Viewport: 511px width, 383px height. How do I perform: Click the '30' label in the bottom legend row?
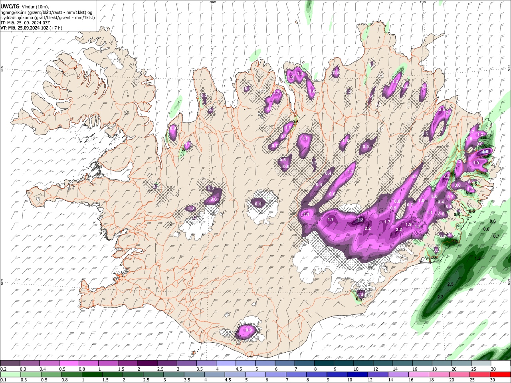493,380
